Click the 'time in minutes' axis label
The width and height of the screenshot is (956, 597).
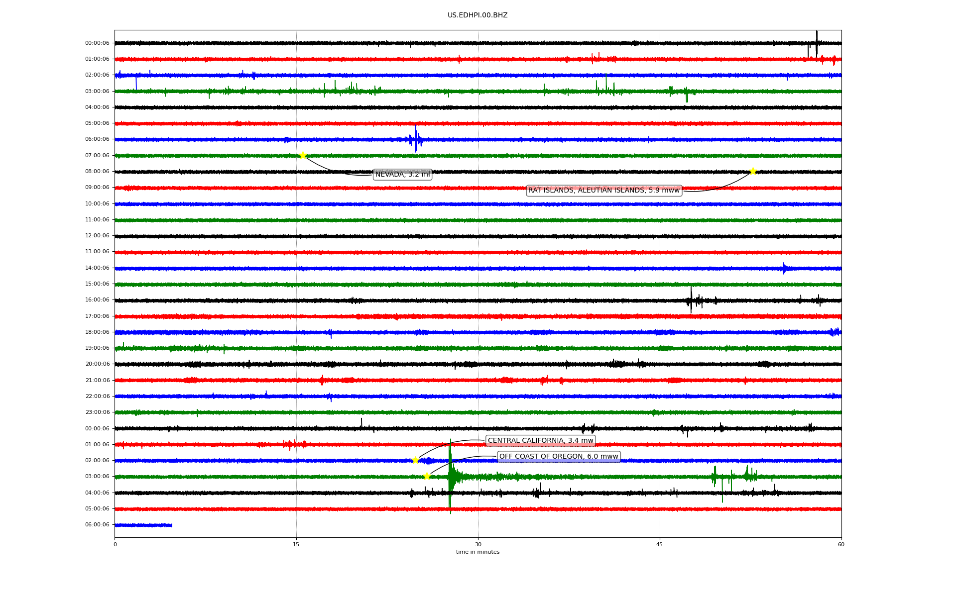tap(477, 552)
